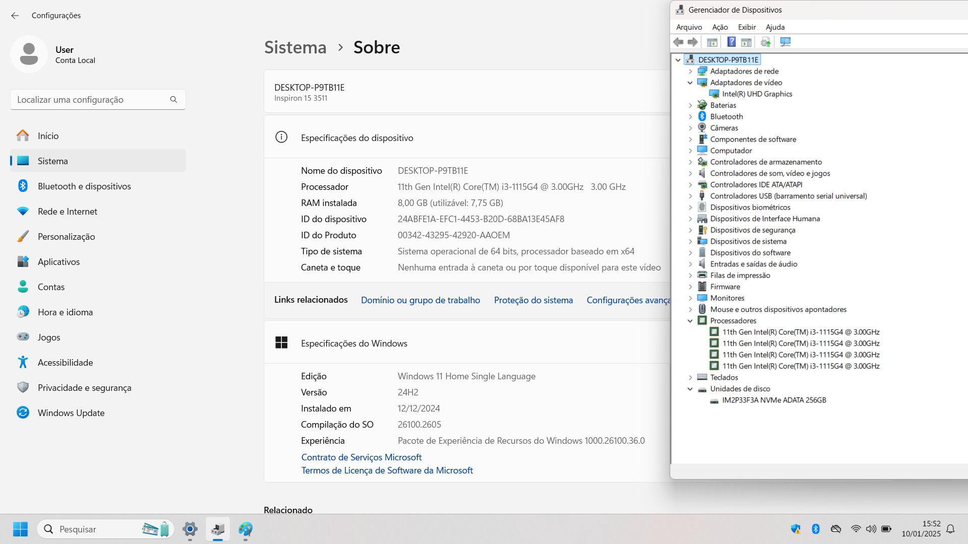Click the user avatar picture in Settings
Viewport: 968px width, 544px height.
29,54
